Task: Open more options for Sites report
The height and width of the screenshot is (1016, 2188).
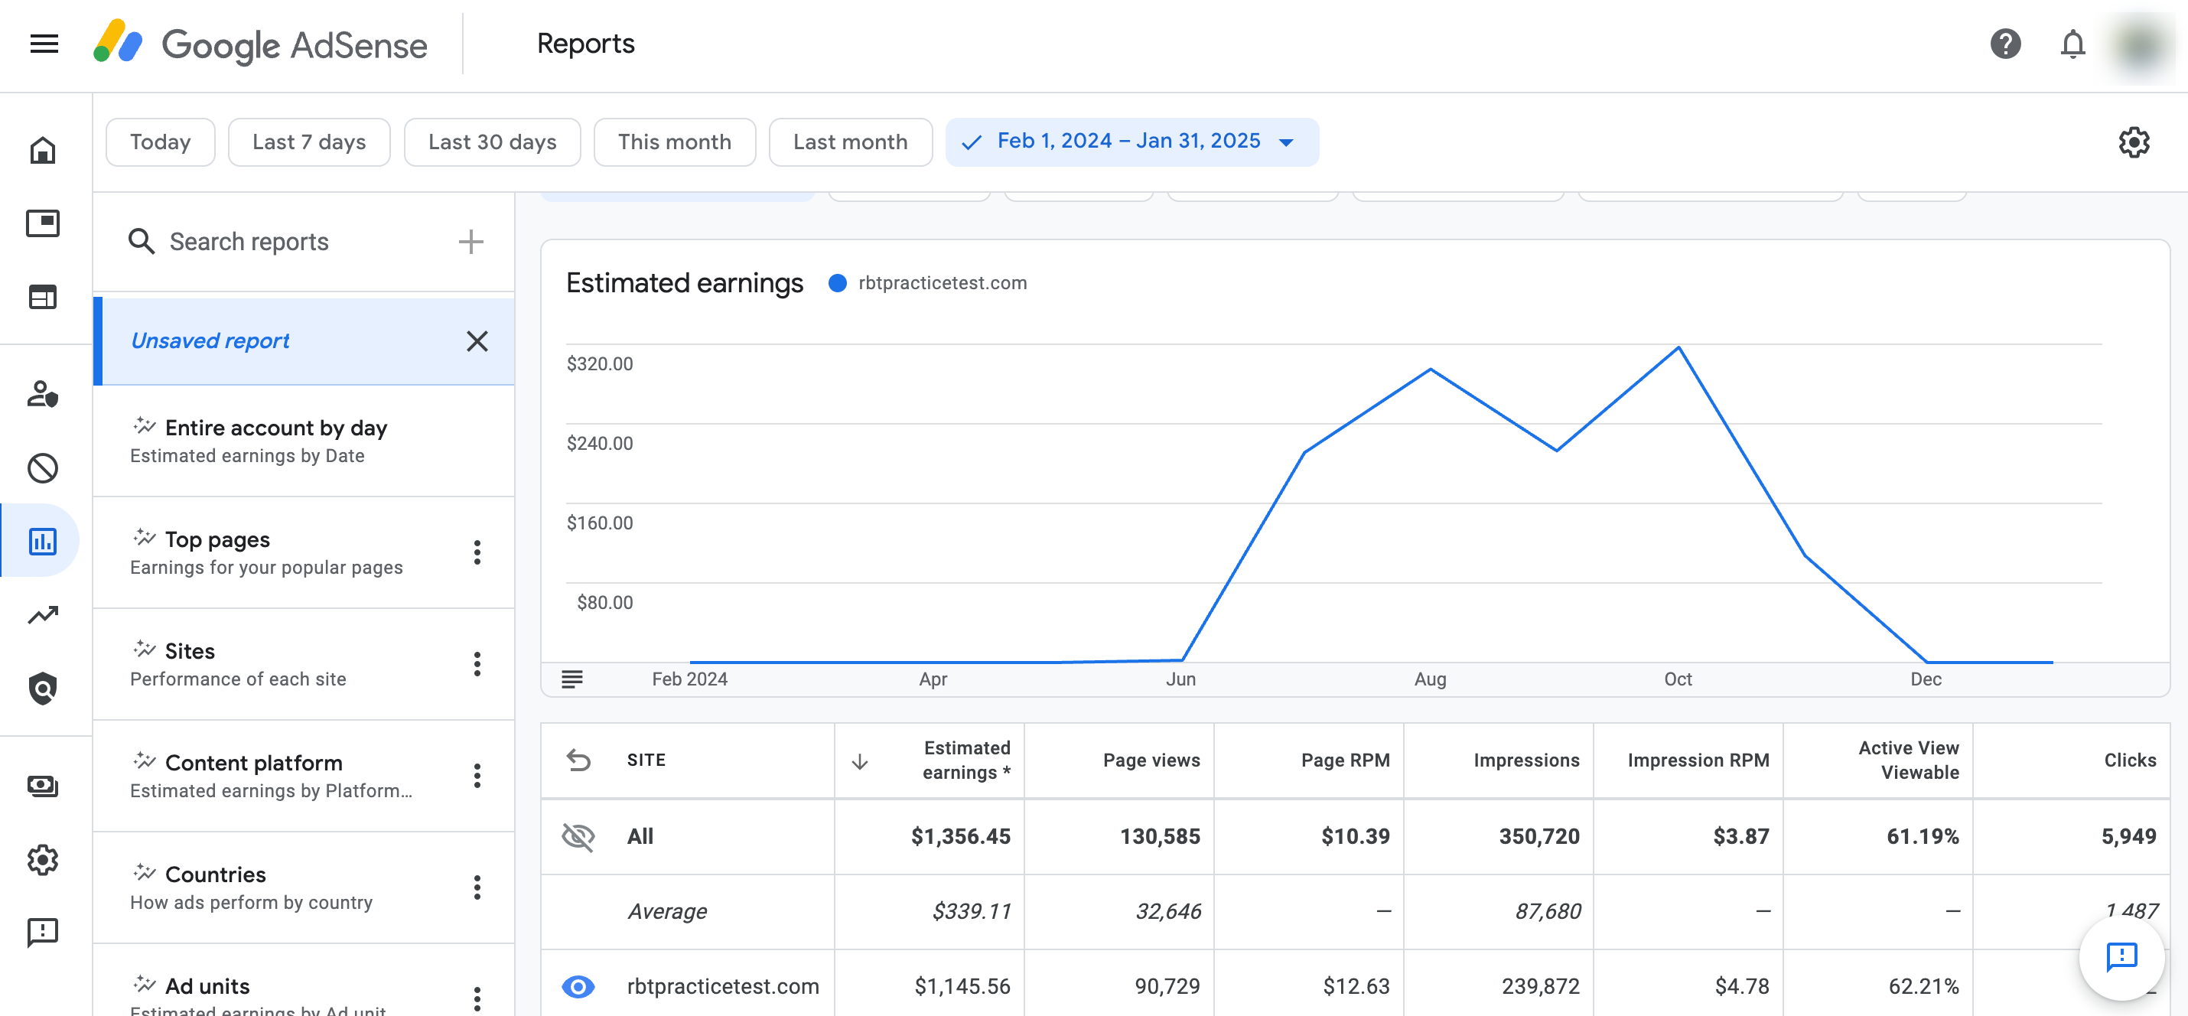Action: pos(477,663)
